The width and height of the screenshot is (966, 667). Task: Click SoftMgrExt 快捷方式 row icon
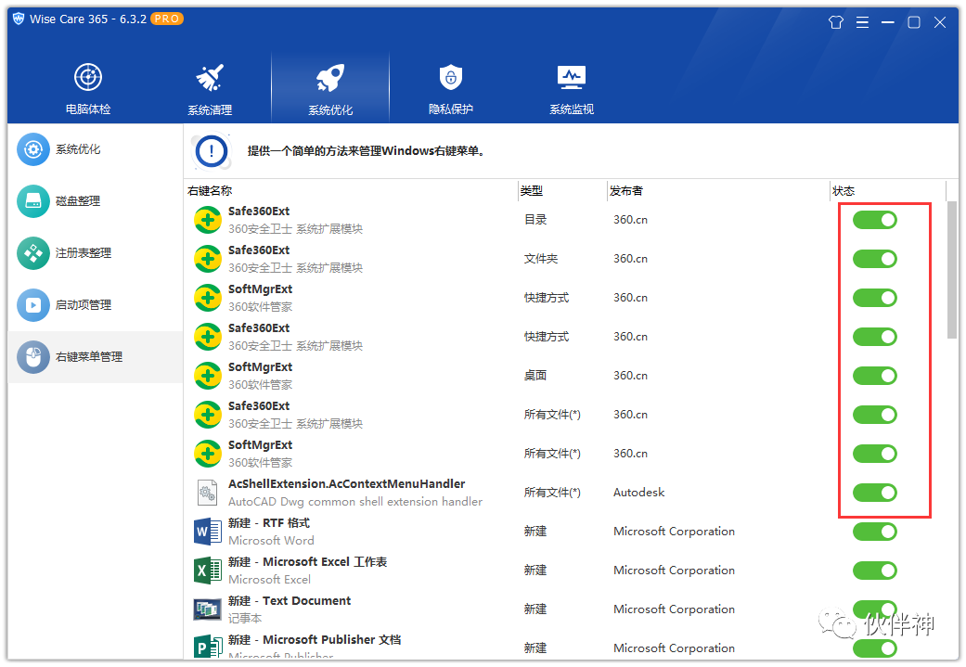point(208,298)
